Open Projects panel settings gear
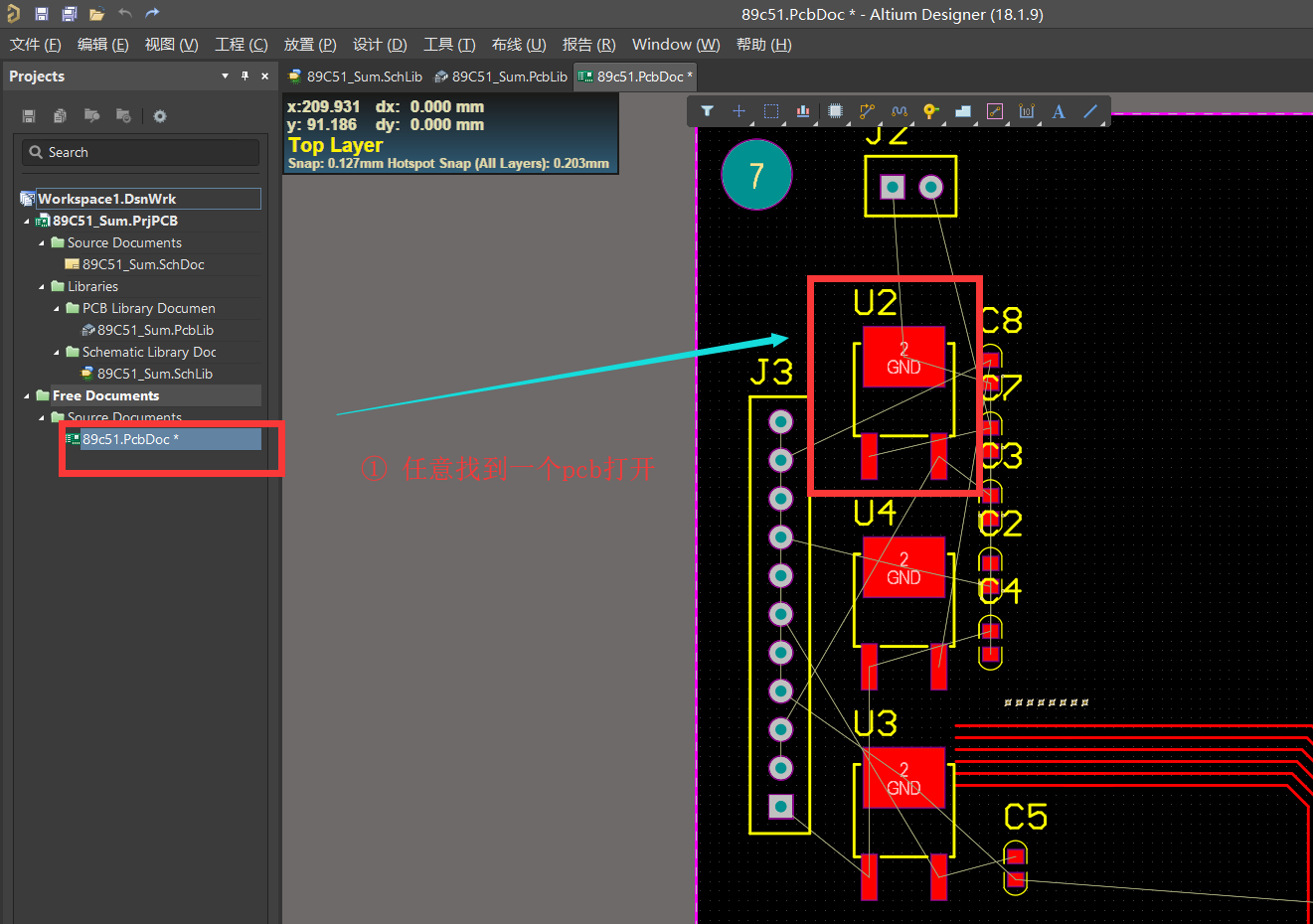Viewport: 1313px width, 924px height. [x=160, y=116]
